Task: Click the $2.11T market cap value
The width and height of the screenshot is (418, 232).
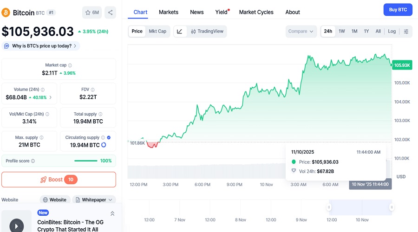Action: (x=50, y=73)
